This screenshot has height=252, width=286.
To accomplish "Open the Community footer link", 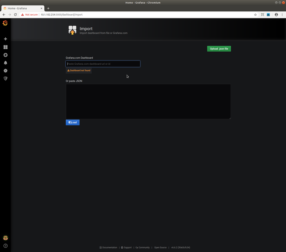I will click(x=142, y=247).
